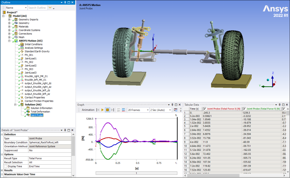Select the JointLoad1 item
Screen dimensions: 290x178
tap(30, 59)
